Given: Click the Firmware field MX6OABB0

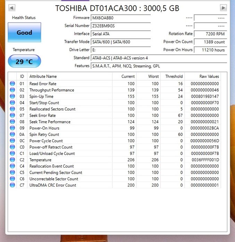Looking at the screenshot, I should [121, 18].
